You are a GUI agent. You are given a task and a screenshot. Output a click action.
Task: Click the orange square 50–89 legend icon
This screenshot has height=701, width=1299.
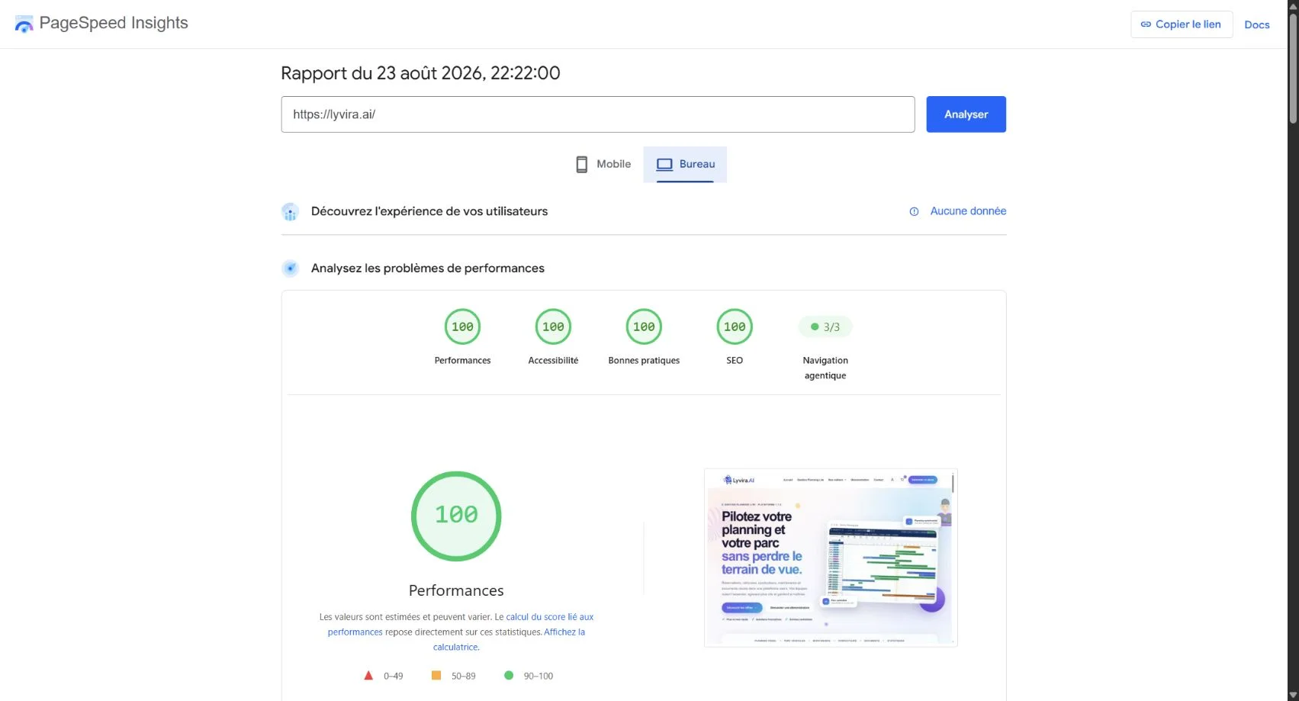pyautogui.click(x=436, y=675)
